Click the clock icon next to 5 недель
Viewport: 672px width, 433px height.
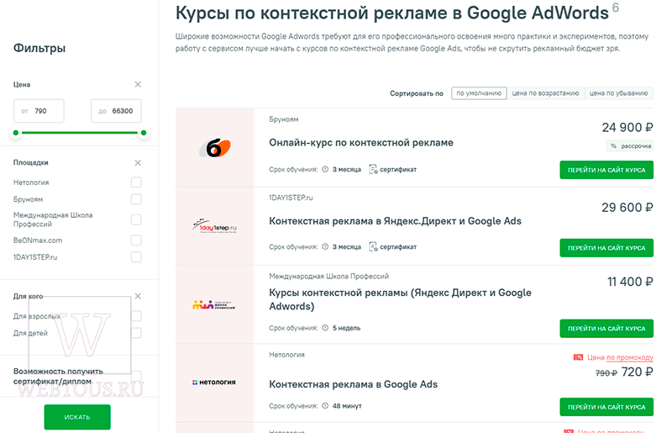tap(325, 328)
